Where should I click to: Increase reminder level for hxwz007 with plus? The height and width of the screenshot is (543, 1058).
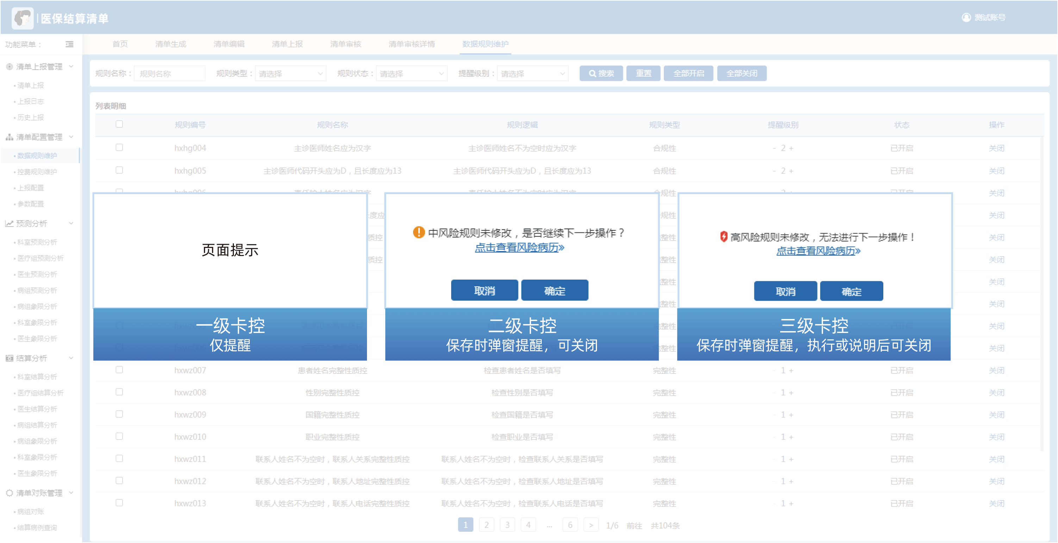791,370
